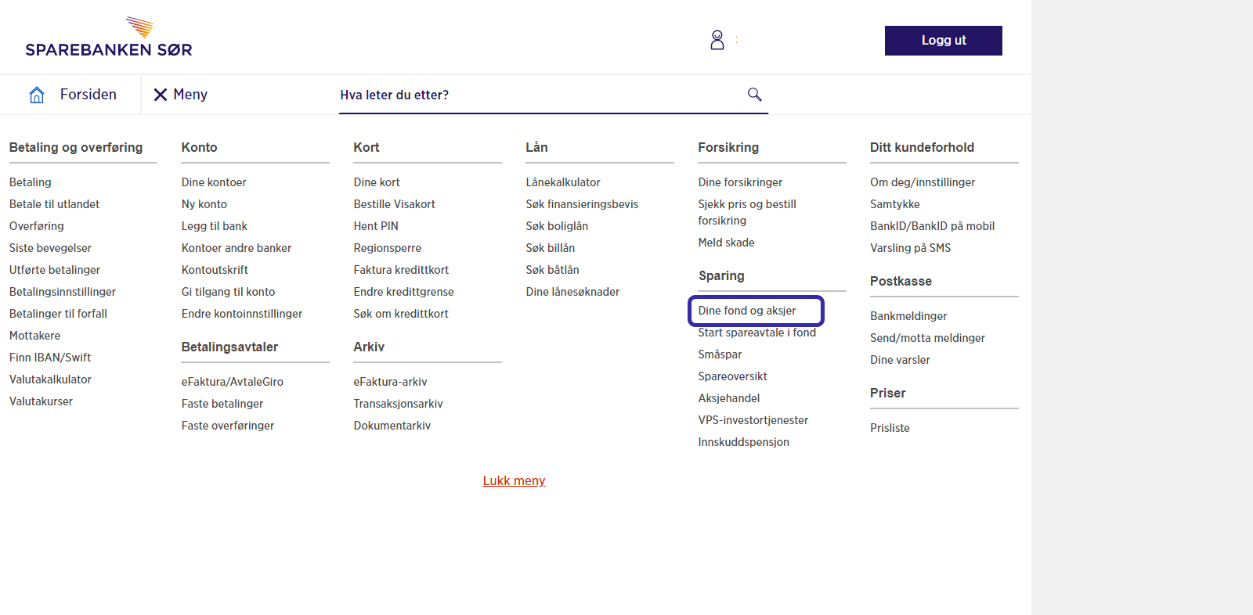
Task: Select Ny konto
Action: [204, 204]
